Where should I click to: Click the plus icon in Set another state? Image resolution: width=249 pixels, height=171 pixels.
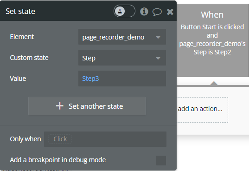pyautogui.click(x=60, y=106)
